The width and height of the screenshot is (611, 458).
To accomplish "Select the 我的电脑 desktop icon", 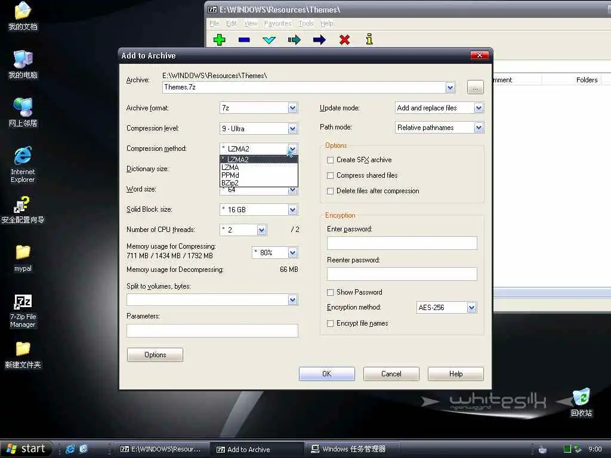I will pyautogui.click(x=23, y=64).
